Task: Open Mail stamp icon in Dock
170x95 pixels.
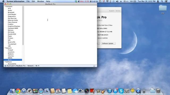Action: click(47, 91)
